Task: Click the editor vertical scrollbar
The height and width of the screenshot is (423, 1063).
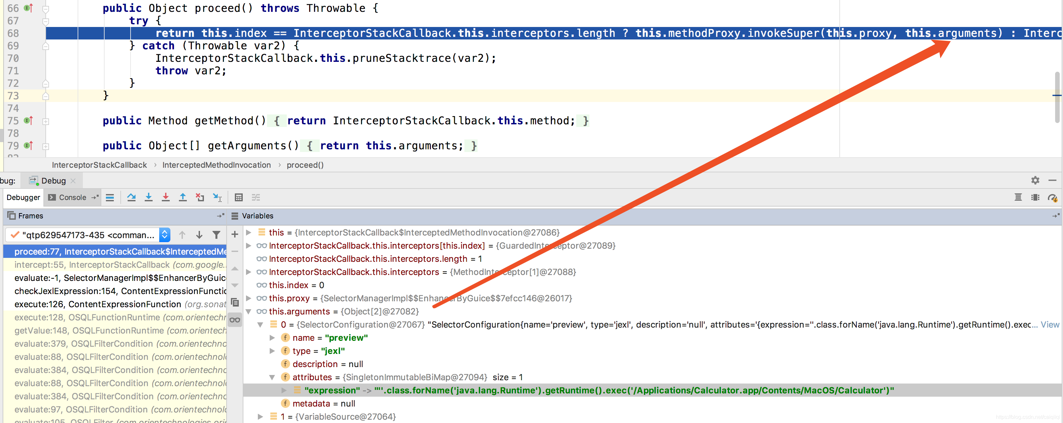Action: (x=1057, y=97)
